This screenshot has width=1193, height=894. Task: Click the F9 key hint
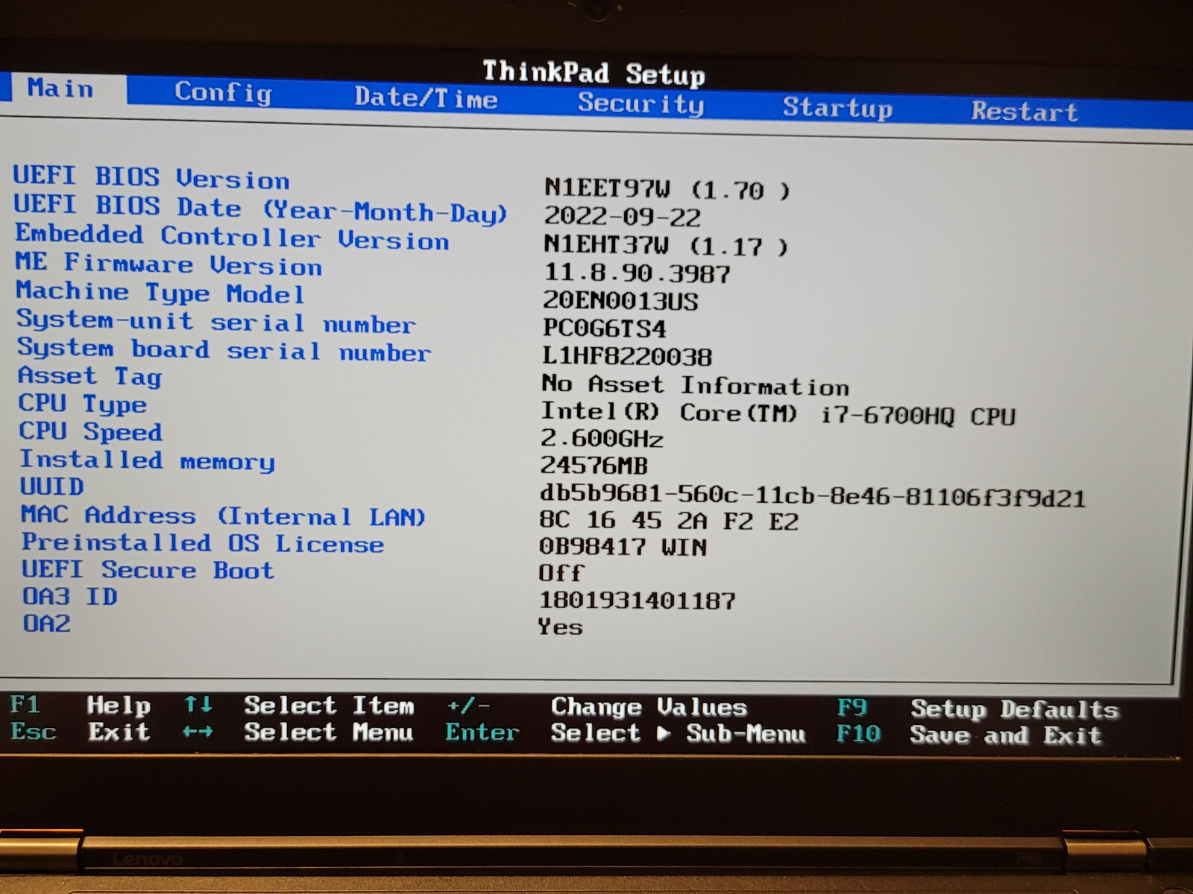coord(852,707)
